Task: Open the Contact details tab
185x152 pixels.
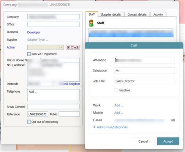Action: (x=137, y=14)
